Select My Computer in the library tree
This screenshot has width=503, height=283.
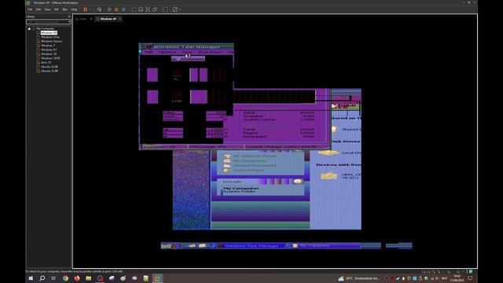pyautogui.click(x=46, y=28)
